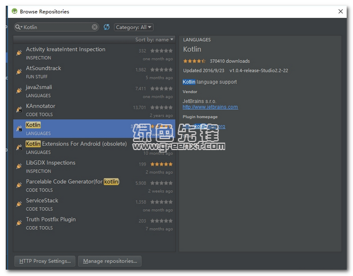Viewport: 353px width, 276px height.
Task: Click the star rating for java2smali
Action: 161,89
